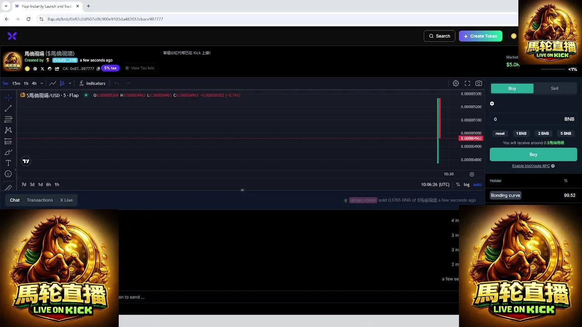Select the ruler measure tool
Image resolution: width=582 pixels, height=327 pixels.
(8, 187)
